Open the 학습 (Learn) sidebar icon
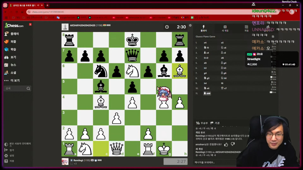 pos(6,49)
